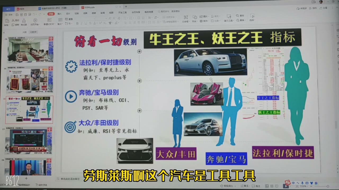This screenshot has width=339, height=190.
Task: Open the Insert (插入) ribbon tab
Action: tap(59, 13)
